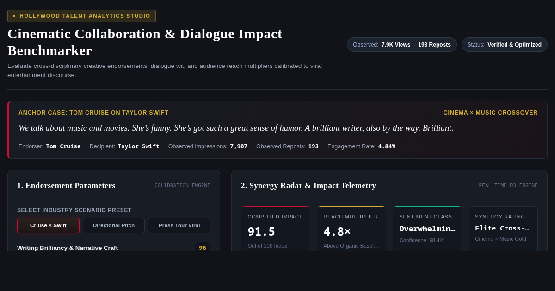555x291 pixels.
Task: Click the Out of 100 Index caption
Action: click(x=267, y=246)
